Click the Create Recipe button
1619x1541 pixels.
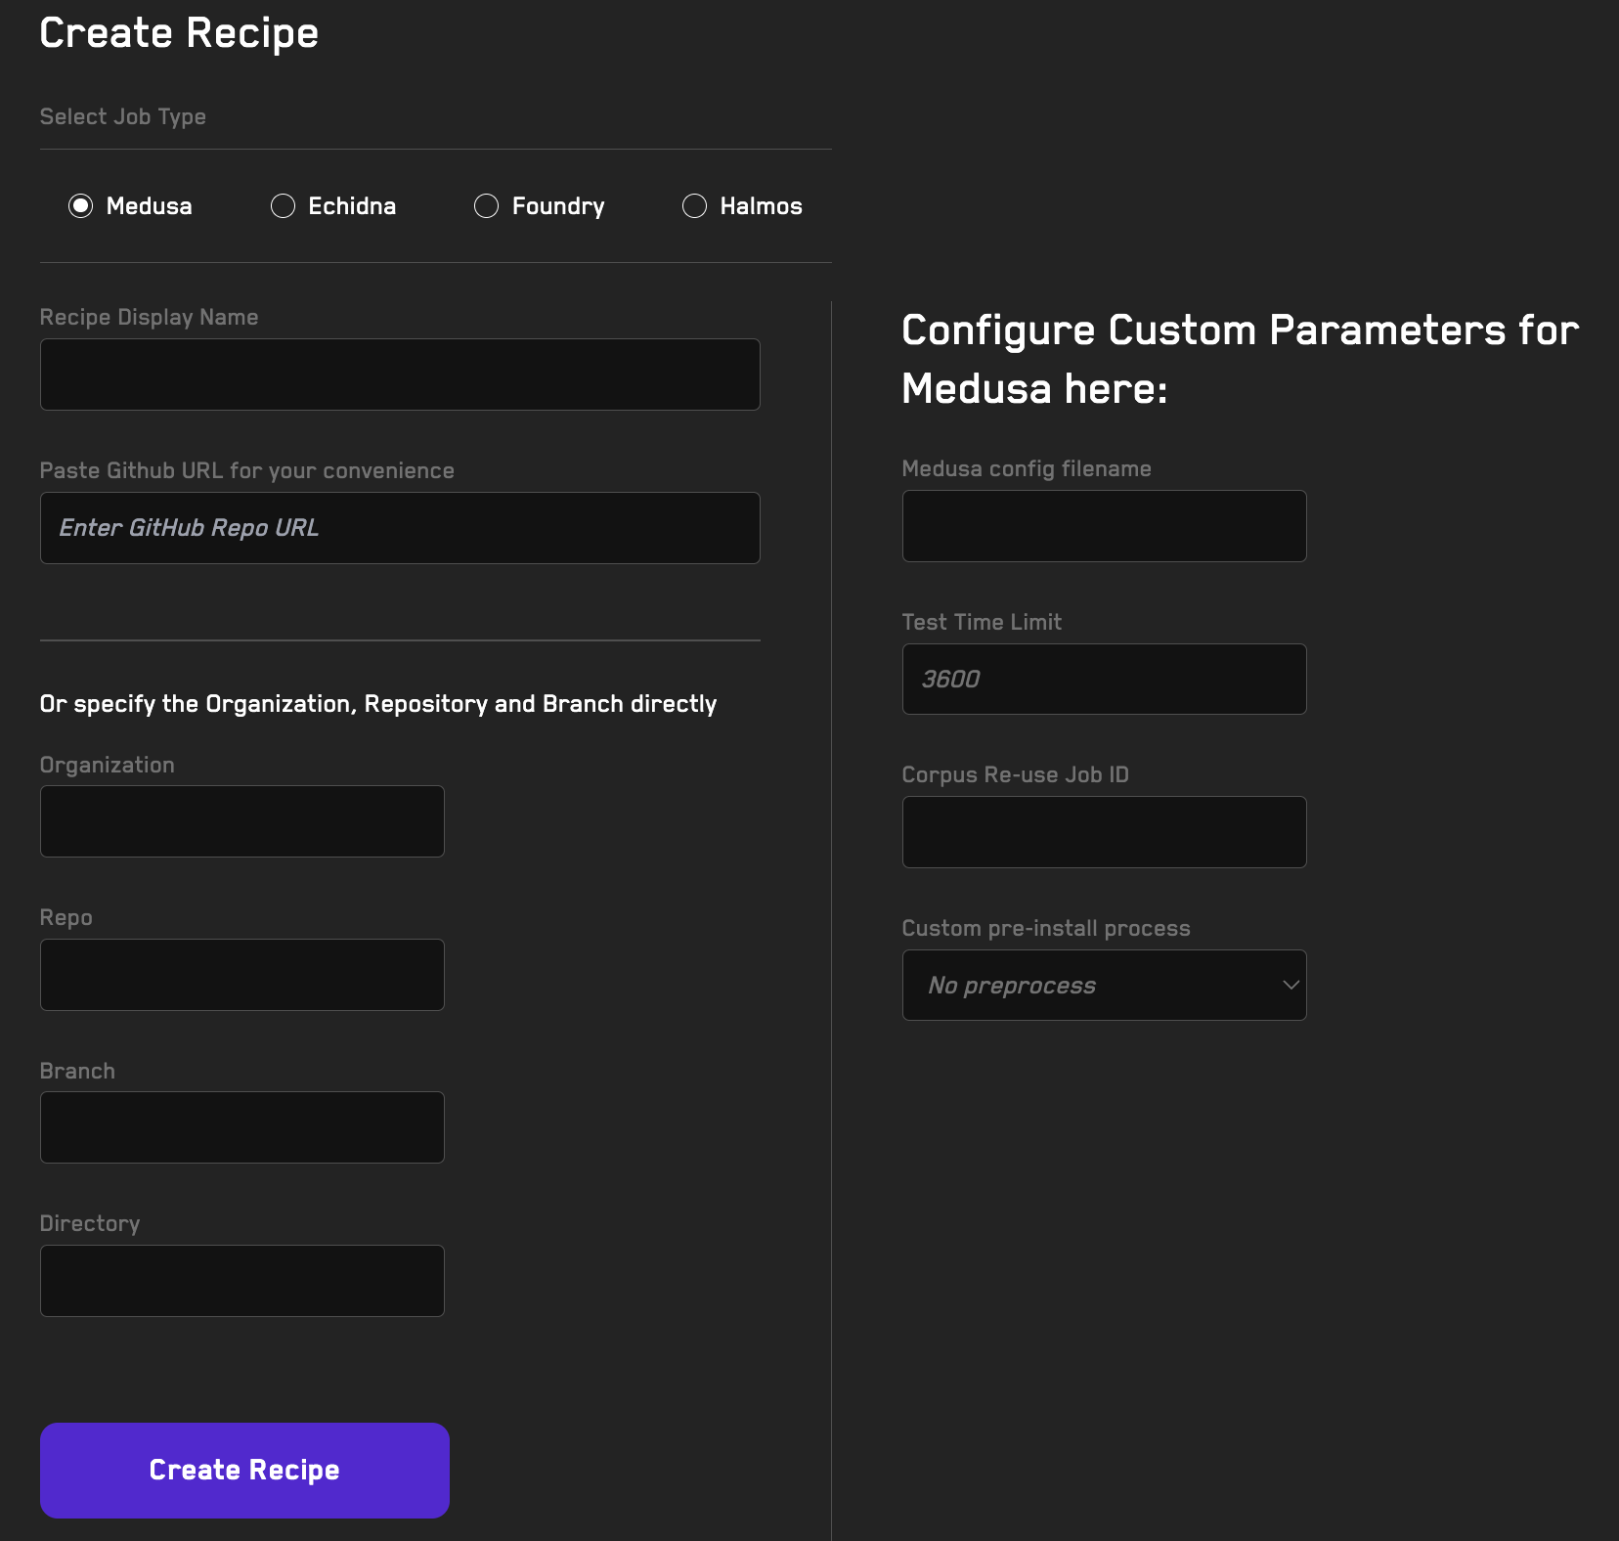(244, 1471)
